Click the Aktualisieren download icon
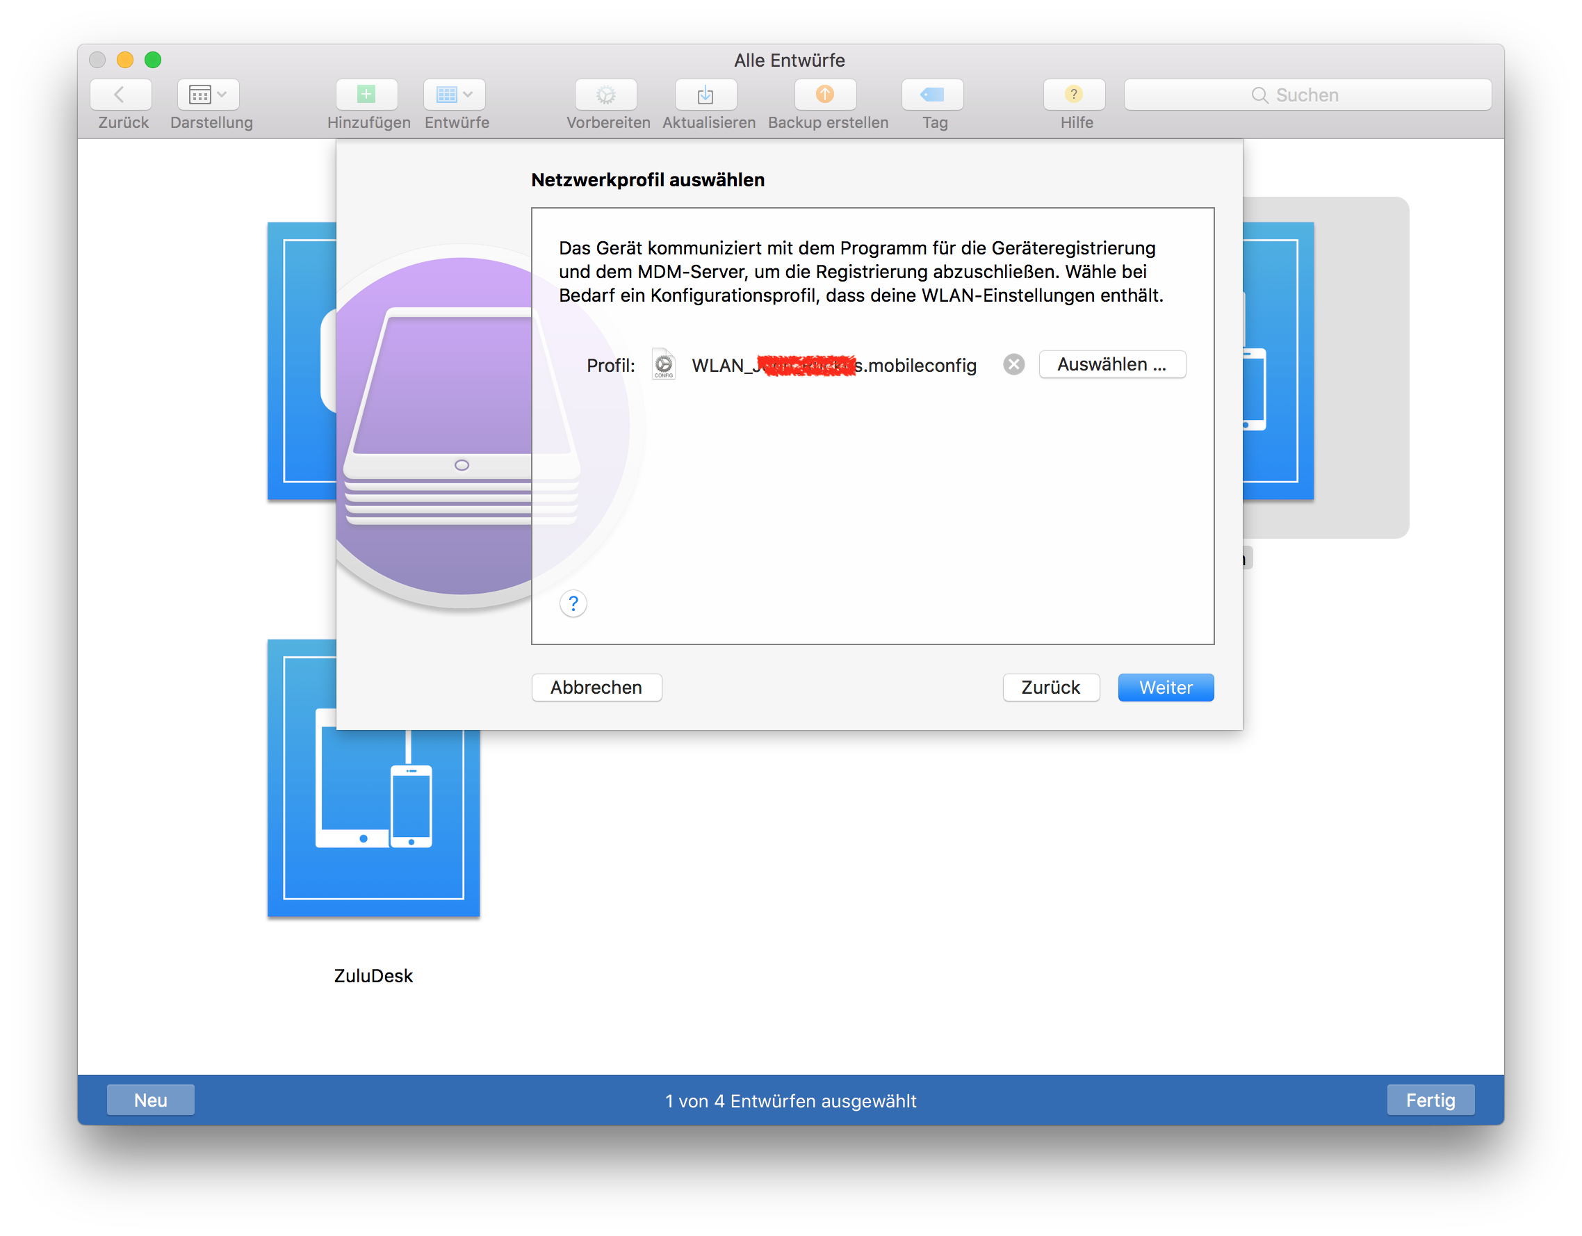The width and height of the screenshot is (1582, 1236). [706, 95]
